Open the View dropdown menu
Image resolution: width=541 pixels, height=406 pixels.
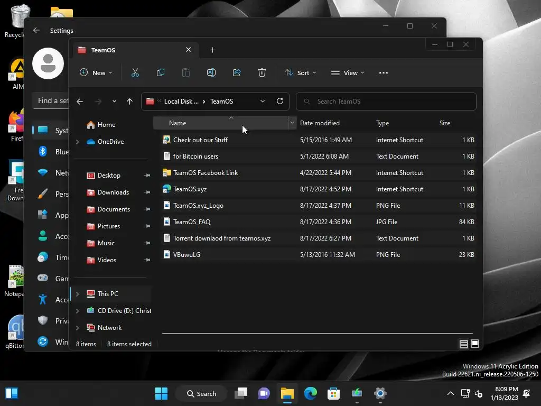[x=348, y=73]
